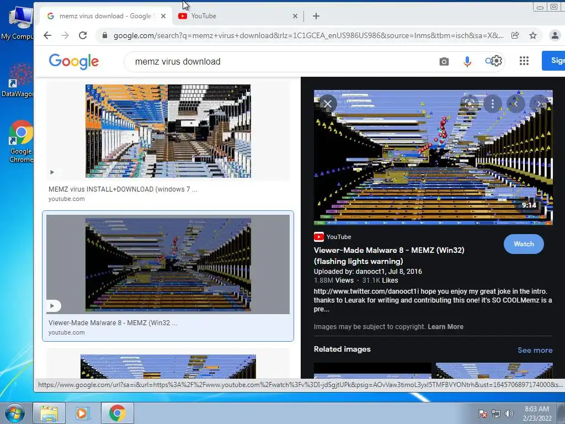Open the Learn More copyright link
This screenshot has height=424, width=565.
pos(445,327)
